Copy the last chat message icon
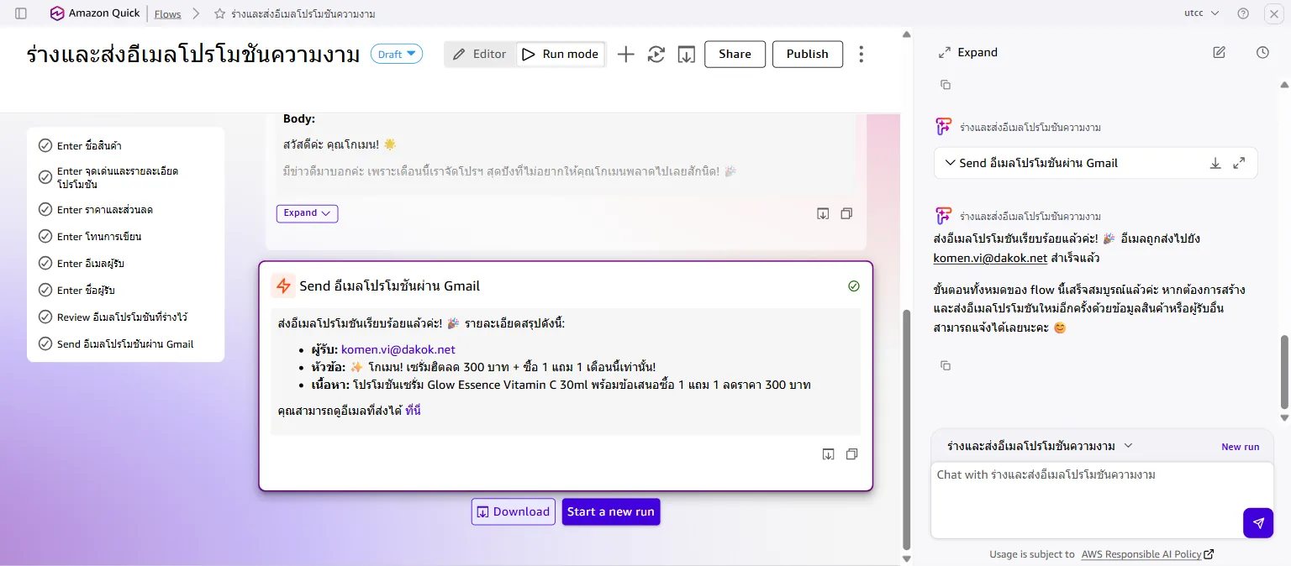1291x566 pixels. click(945, 365)
